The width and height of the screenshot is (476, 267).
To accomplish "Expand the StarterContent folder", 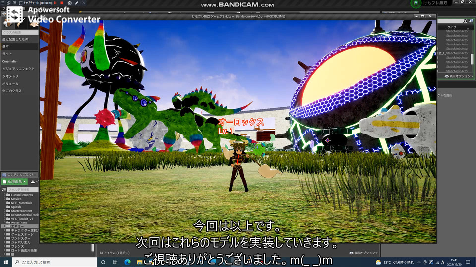I will coord(4,211).
